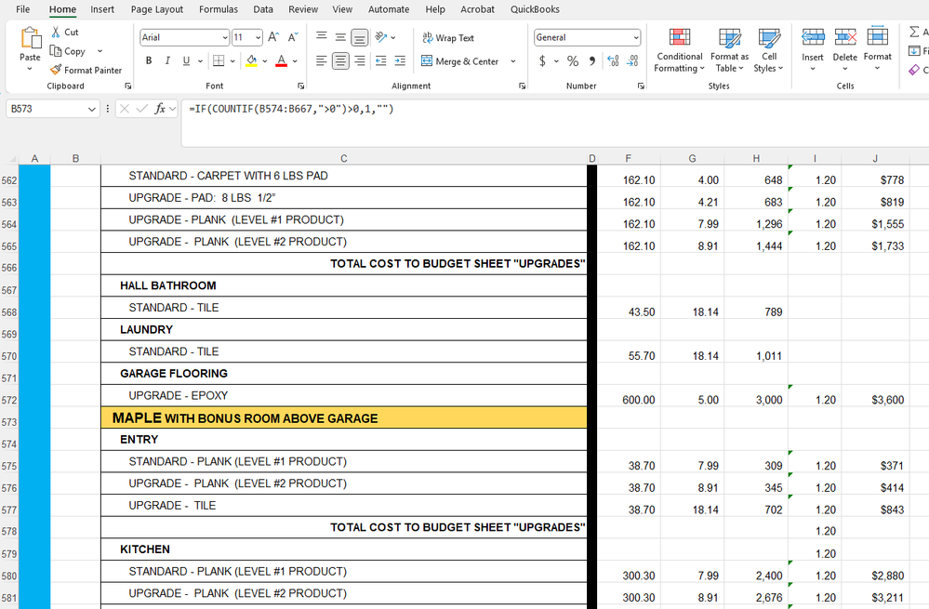Select cell MAPLE WITH BONUS ROOM ABOVE GARAGE
Image resolution: width=929 pixels, height=609 pixels.
(x=344, y=417)
